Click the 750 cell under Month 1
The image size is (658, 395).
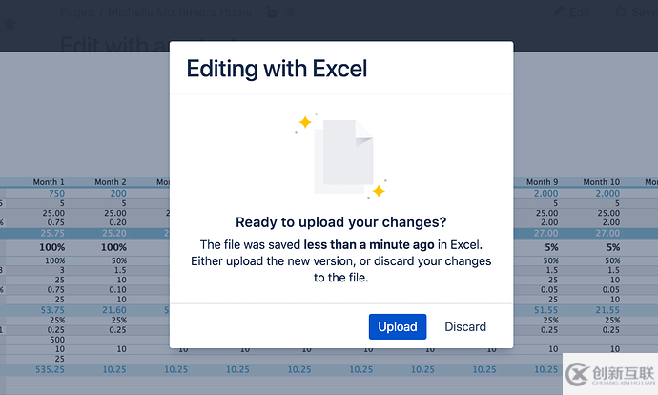pyautogui.click(x=56, y=193)
